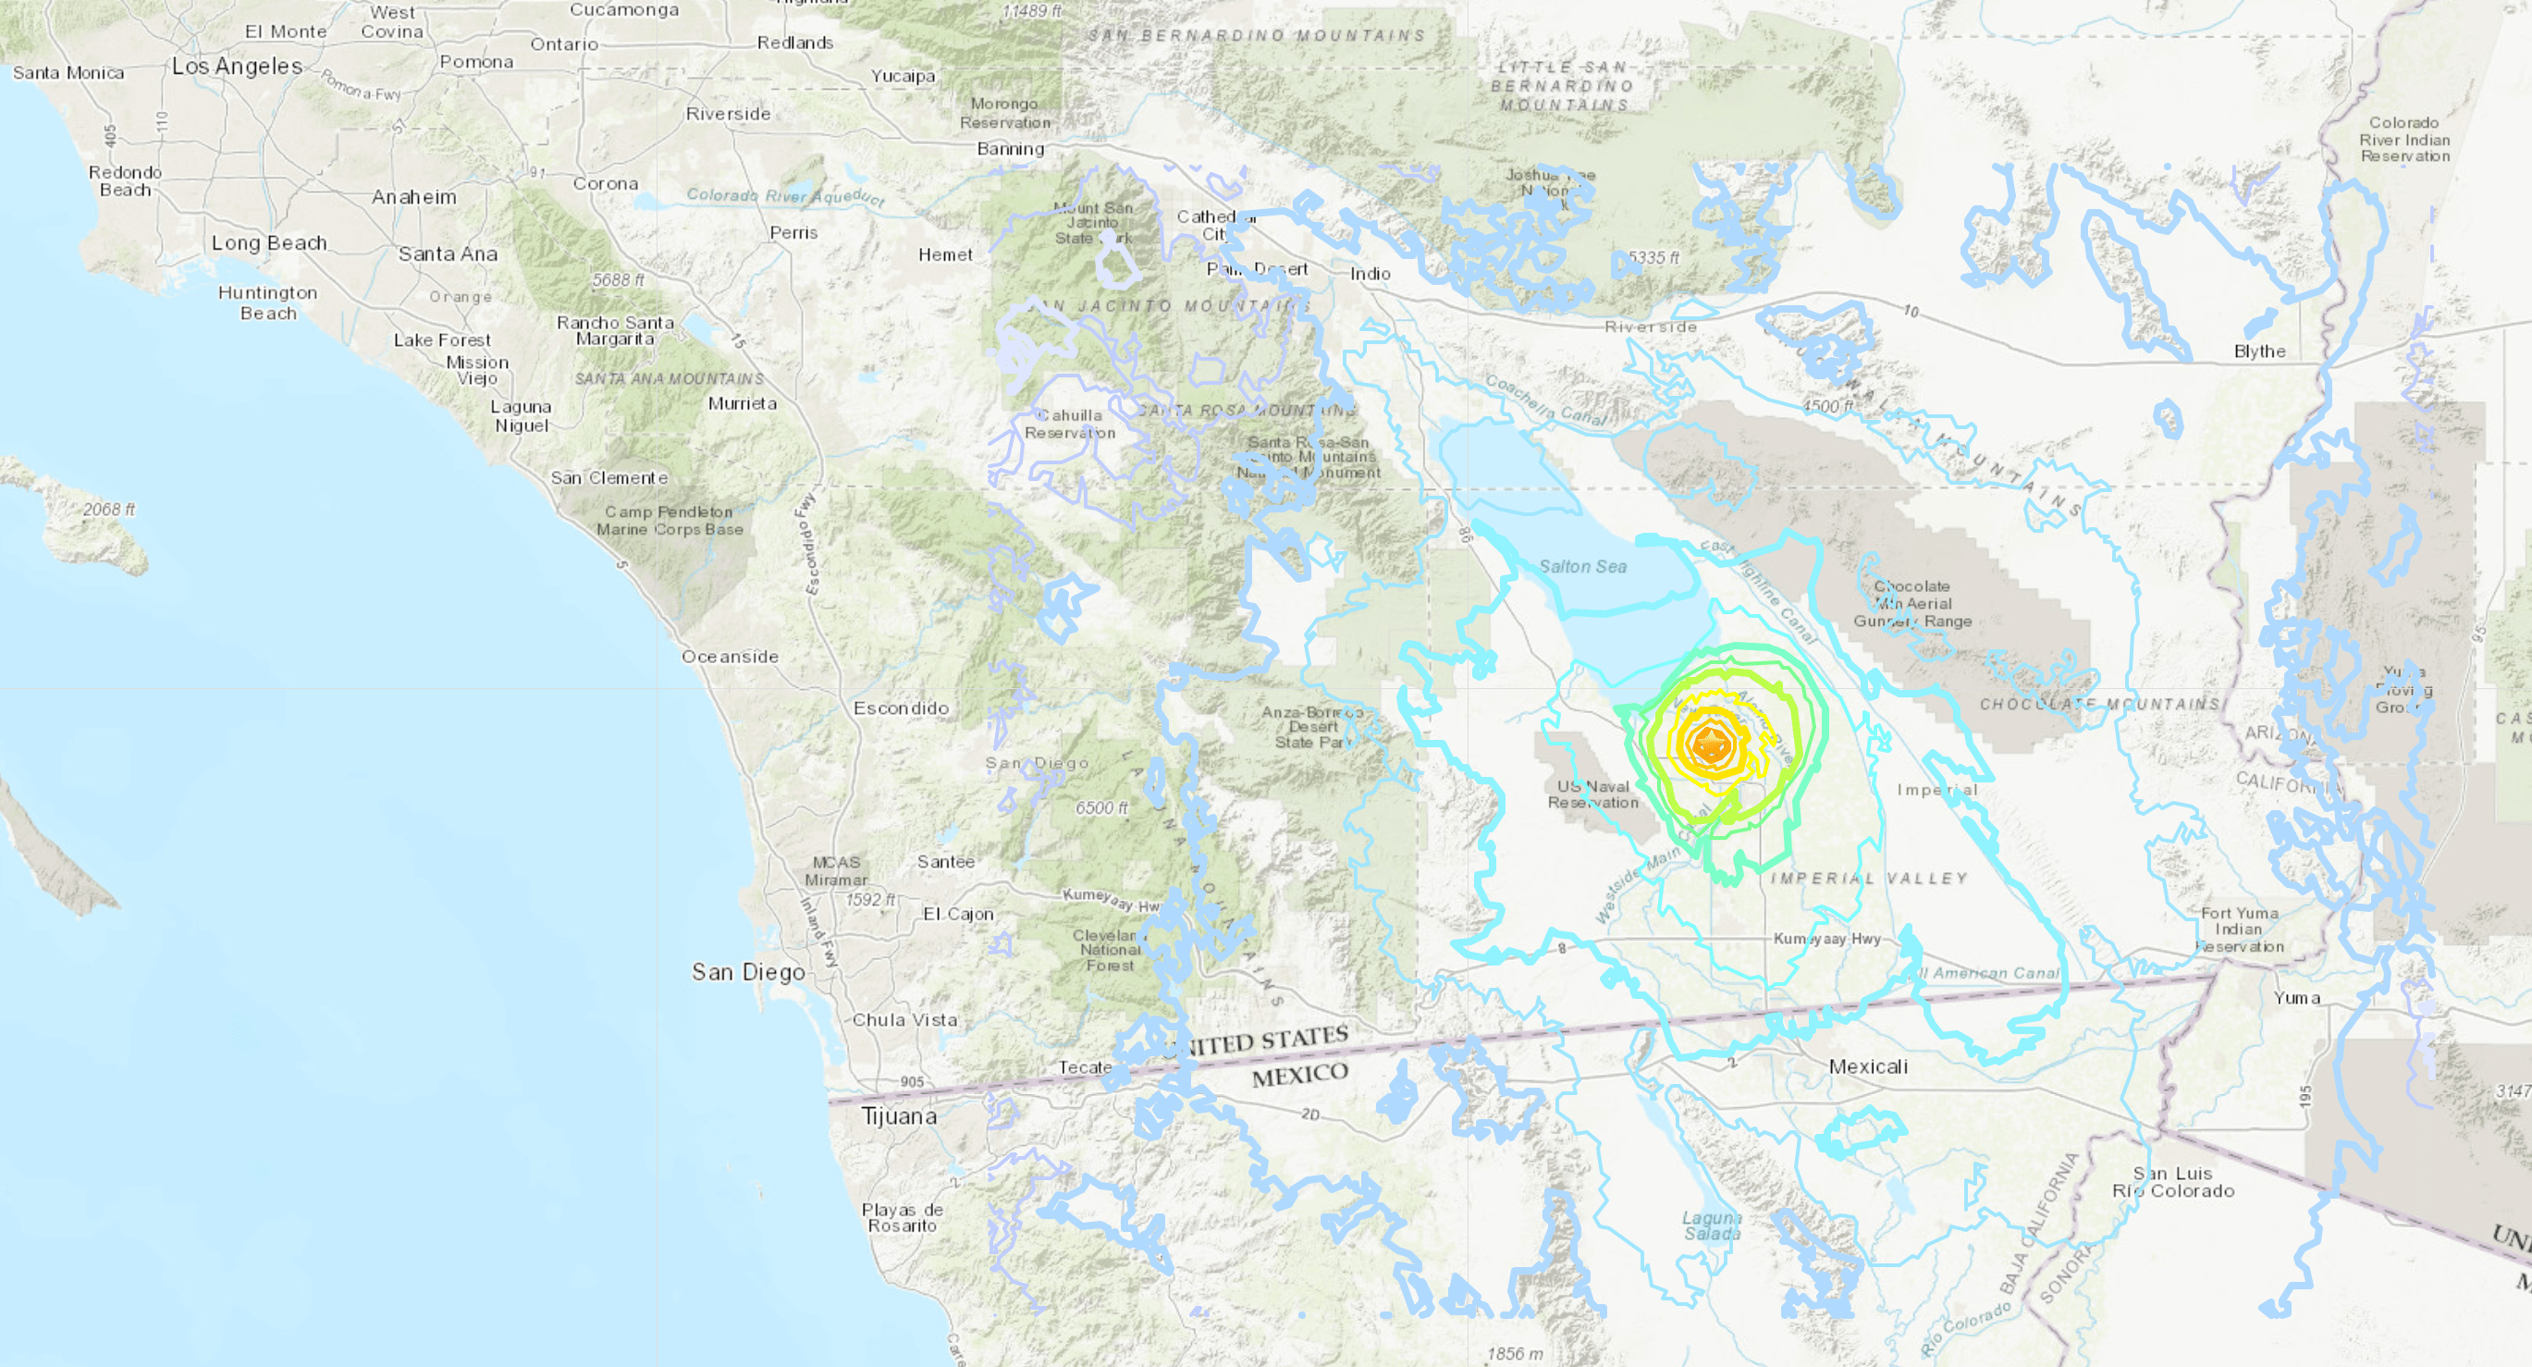This screenshot has width=2532, height=1367.
Task: Select the Banning label
Action: [x=1011, y=148]
